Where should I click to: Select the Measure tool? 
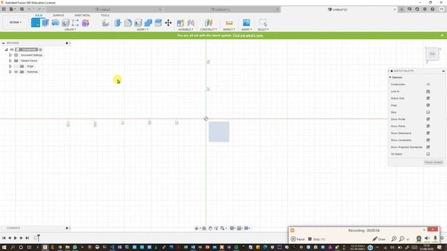(x=229, y=22)
